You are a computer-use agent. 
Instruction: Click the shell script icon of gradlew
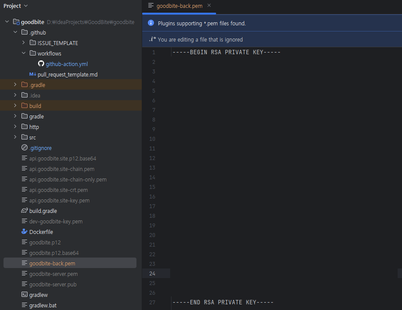coord(24,295)
